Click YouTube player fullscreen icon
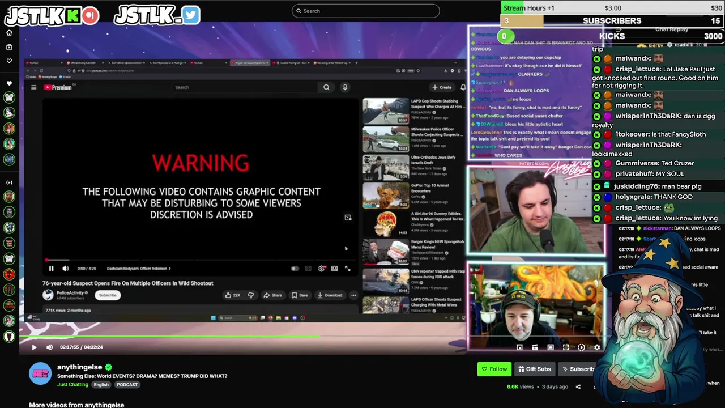725x408 pixels. [347, 269]
